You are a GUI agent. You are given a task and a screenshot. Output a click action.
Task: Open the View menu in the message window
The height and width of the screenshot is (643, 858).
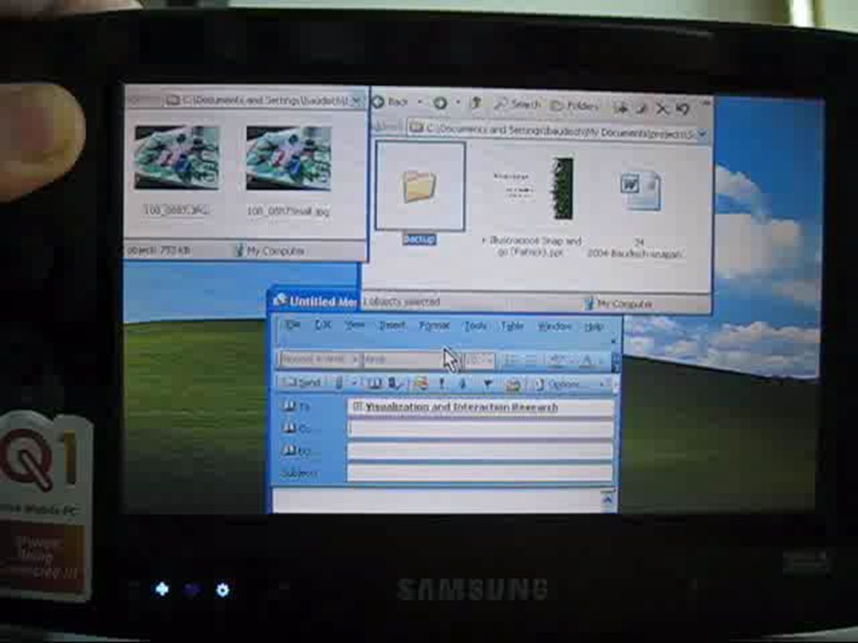(x=355, y=325)
